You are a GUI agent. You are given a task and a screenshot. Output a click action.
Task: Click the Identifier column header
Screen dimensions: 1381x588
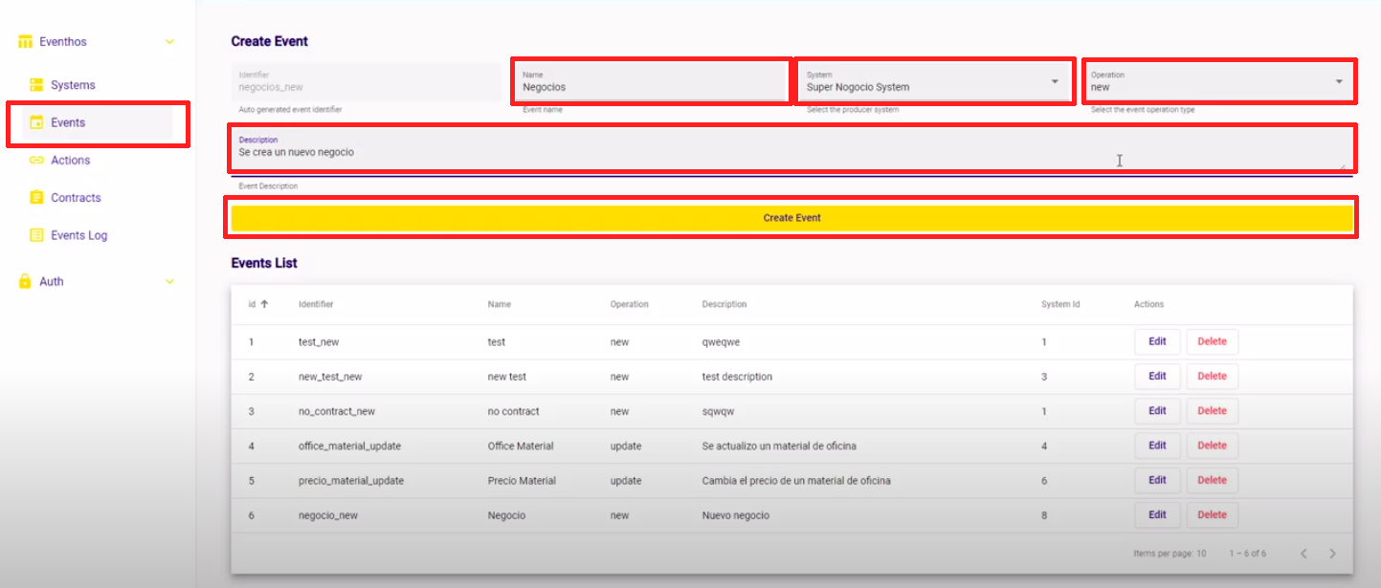316,304
